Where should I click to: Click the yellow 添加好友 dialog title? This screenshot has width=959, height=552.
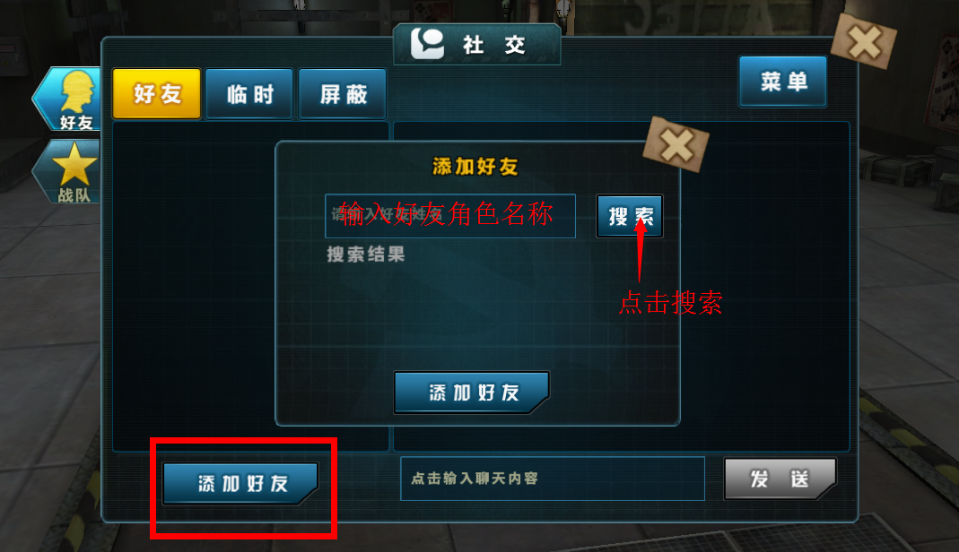click(475, 166)
